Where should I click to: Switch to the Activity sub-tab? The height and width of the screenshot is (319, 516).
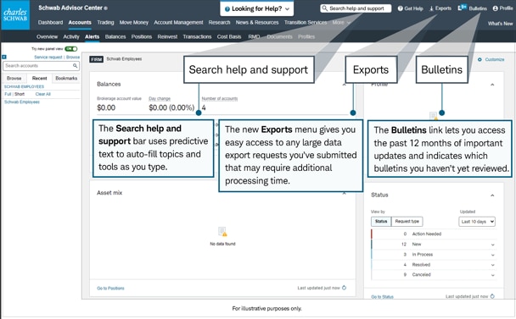[71, 36]
